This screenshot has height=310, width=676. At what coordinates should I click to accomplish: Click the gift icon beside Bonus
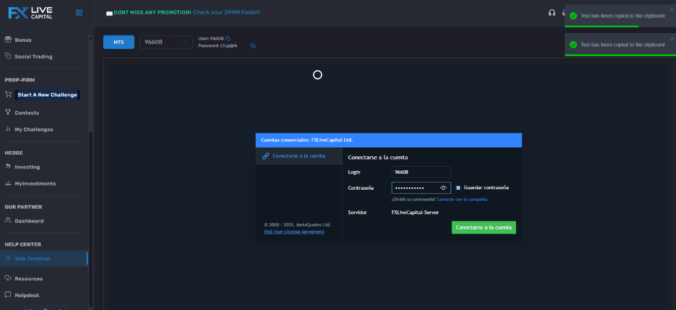8,40
